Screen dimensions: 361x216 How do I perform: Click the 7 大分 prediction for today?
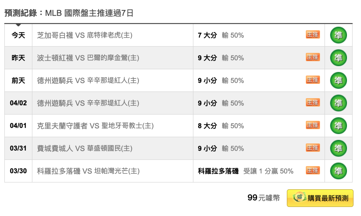click(x=208, y=35)
